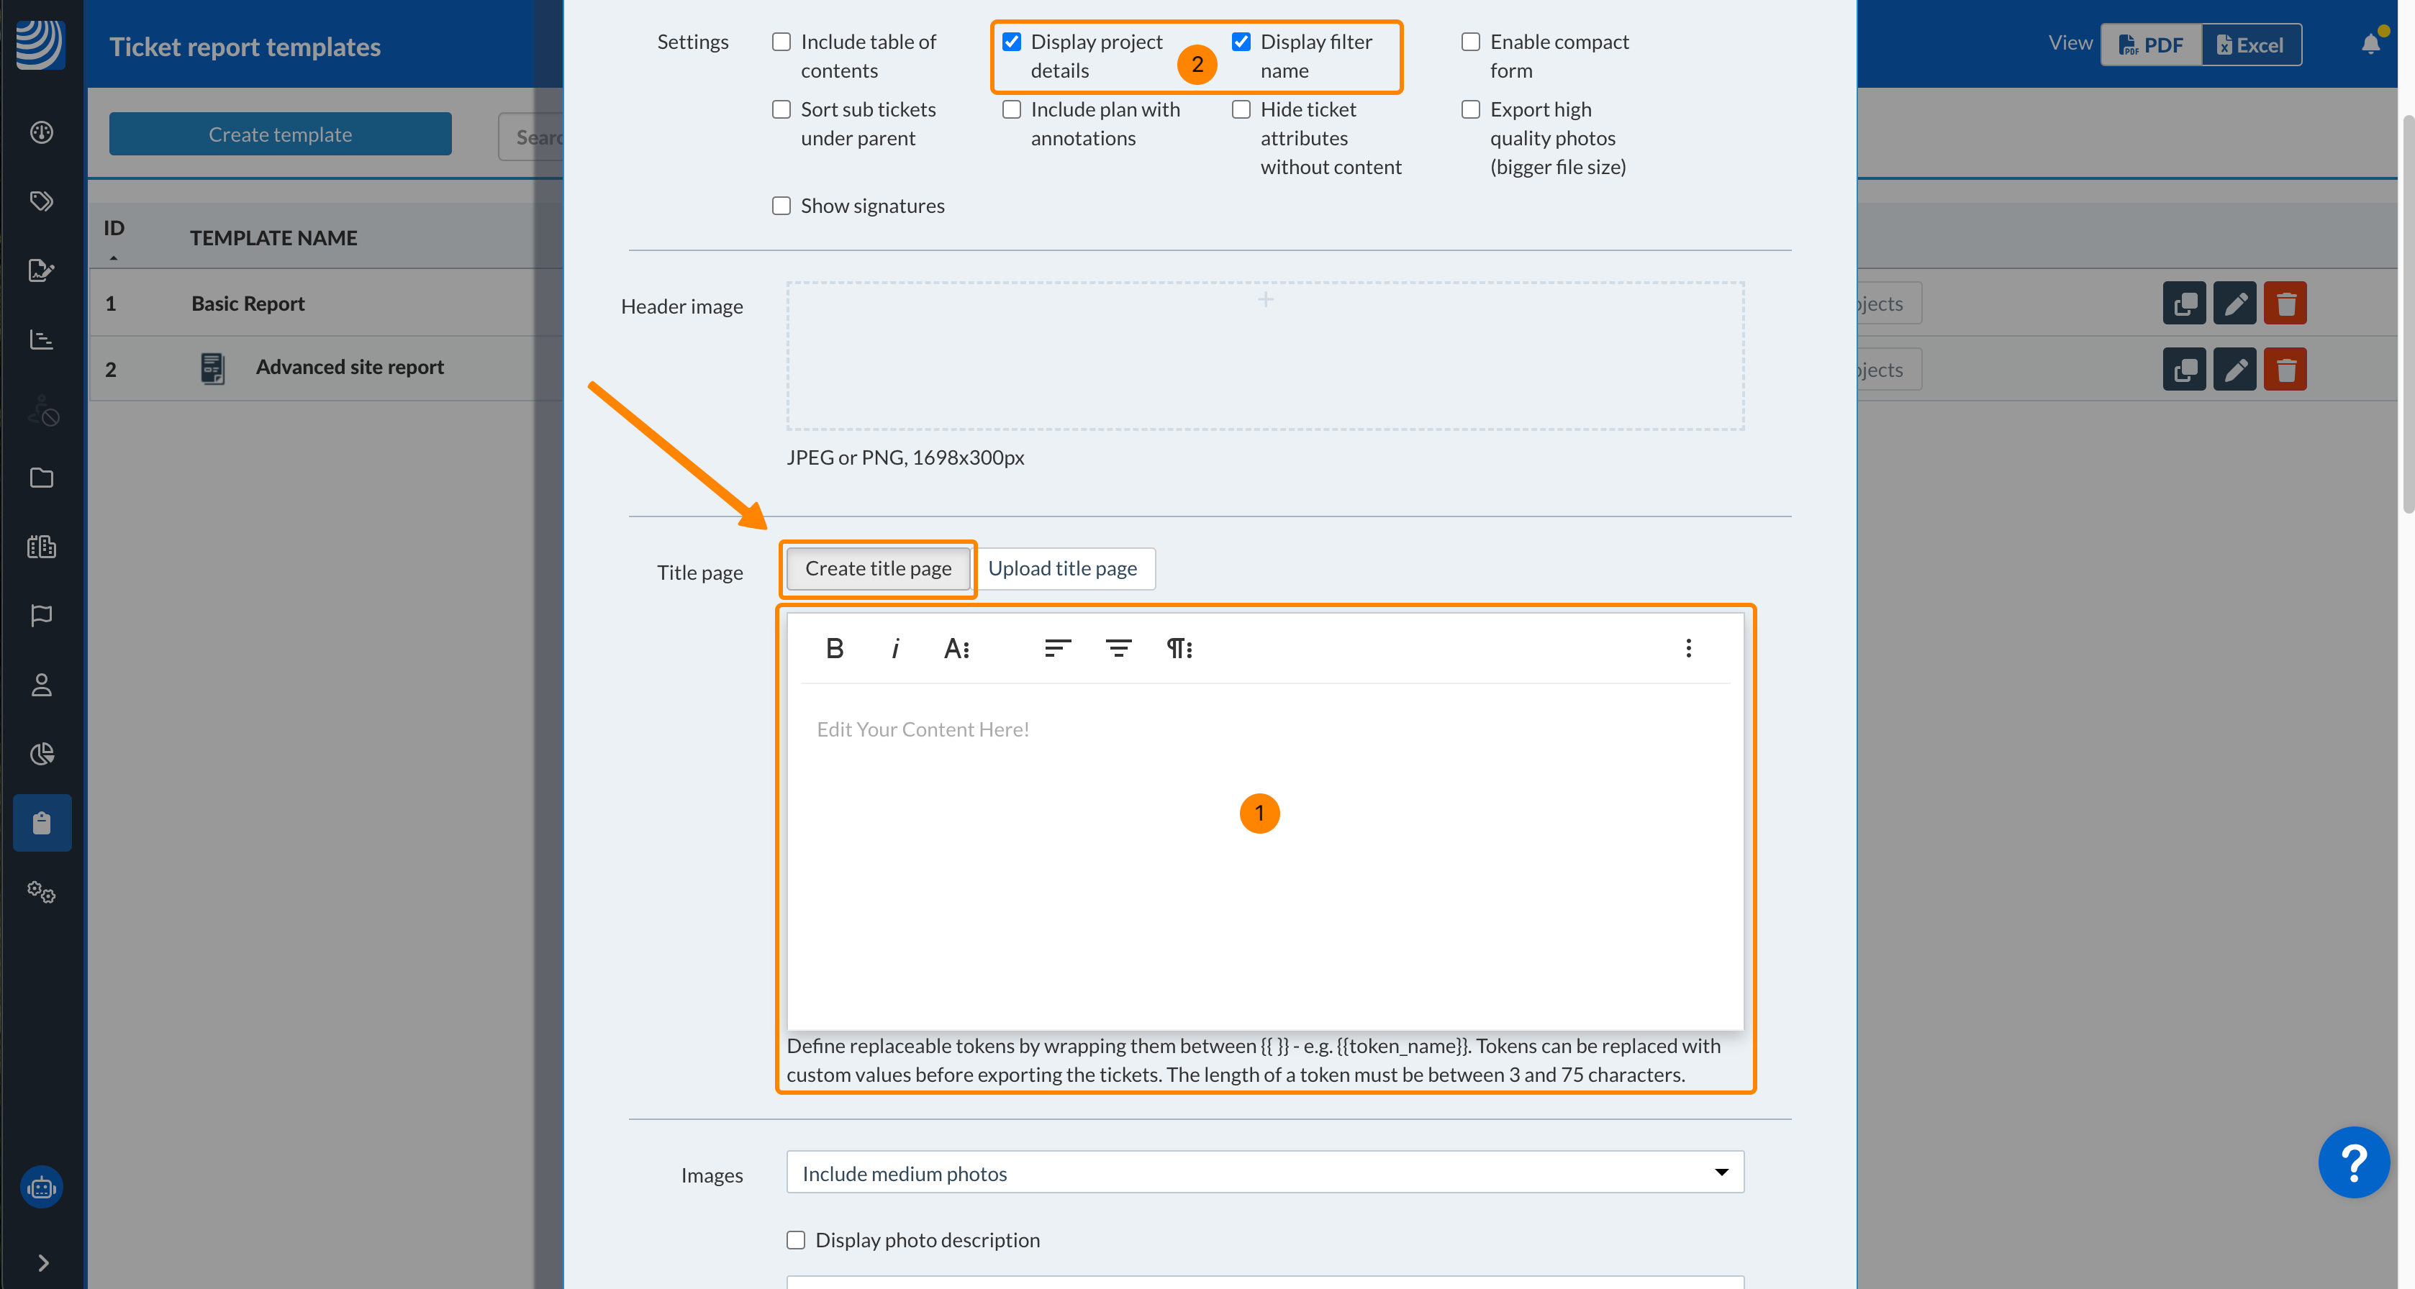Enable Show signatures checkbox
Viewport: 2415px width, 1289px height.
pyautogui.click(x=781, y=206)
